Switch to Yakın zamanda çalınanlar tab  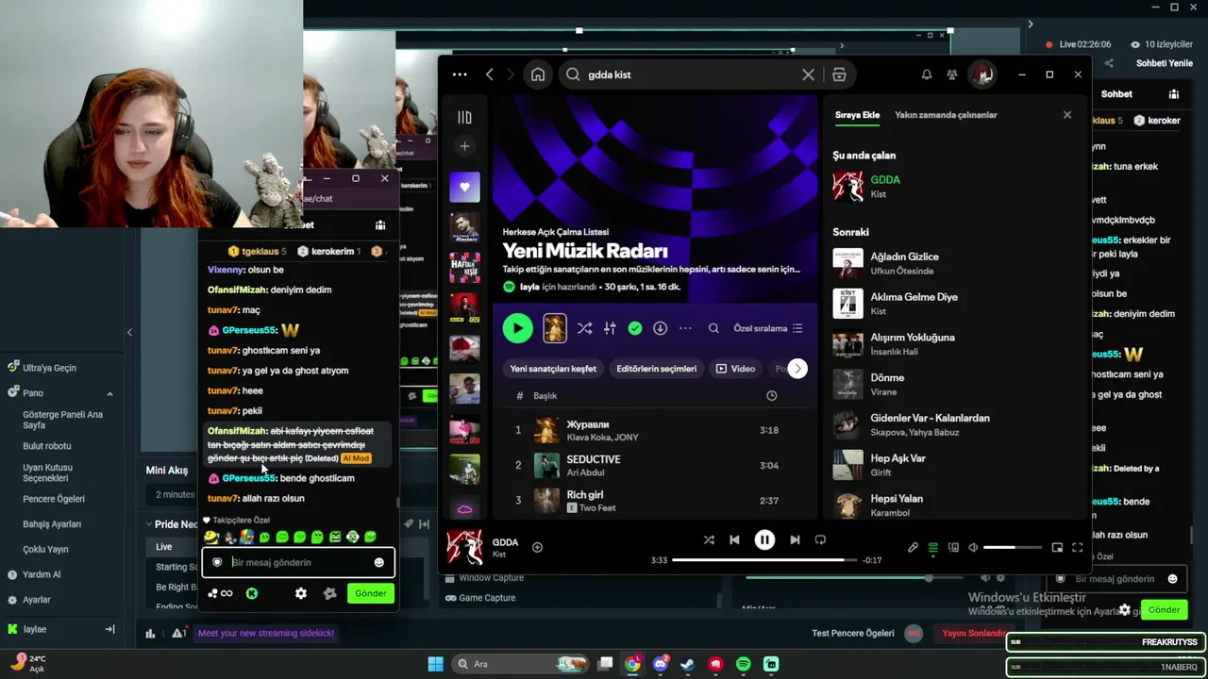coord(946,115)
